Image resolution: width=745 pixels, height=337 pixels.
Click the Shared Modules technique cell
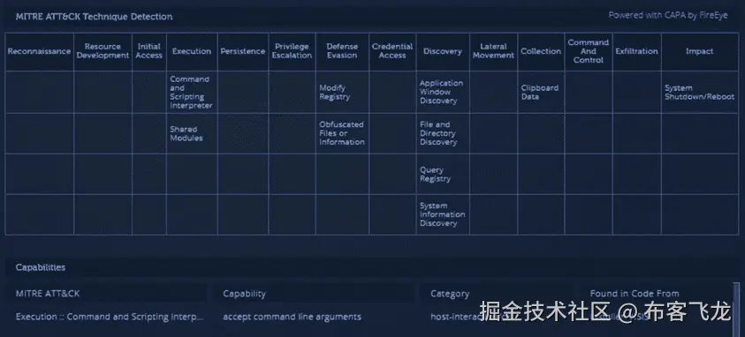point(192,134)
